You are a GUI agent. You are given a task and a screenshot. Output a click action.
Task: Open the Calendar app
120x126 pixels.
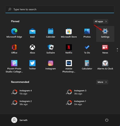coord(51,33)
